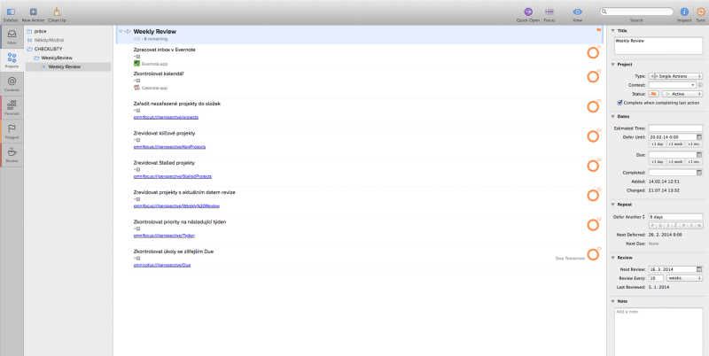This screenshot has width=709, height=356.
Task: Click the orange flag status button
Action: [x=654, y=93]
